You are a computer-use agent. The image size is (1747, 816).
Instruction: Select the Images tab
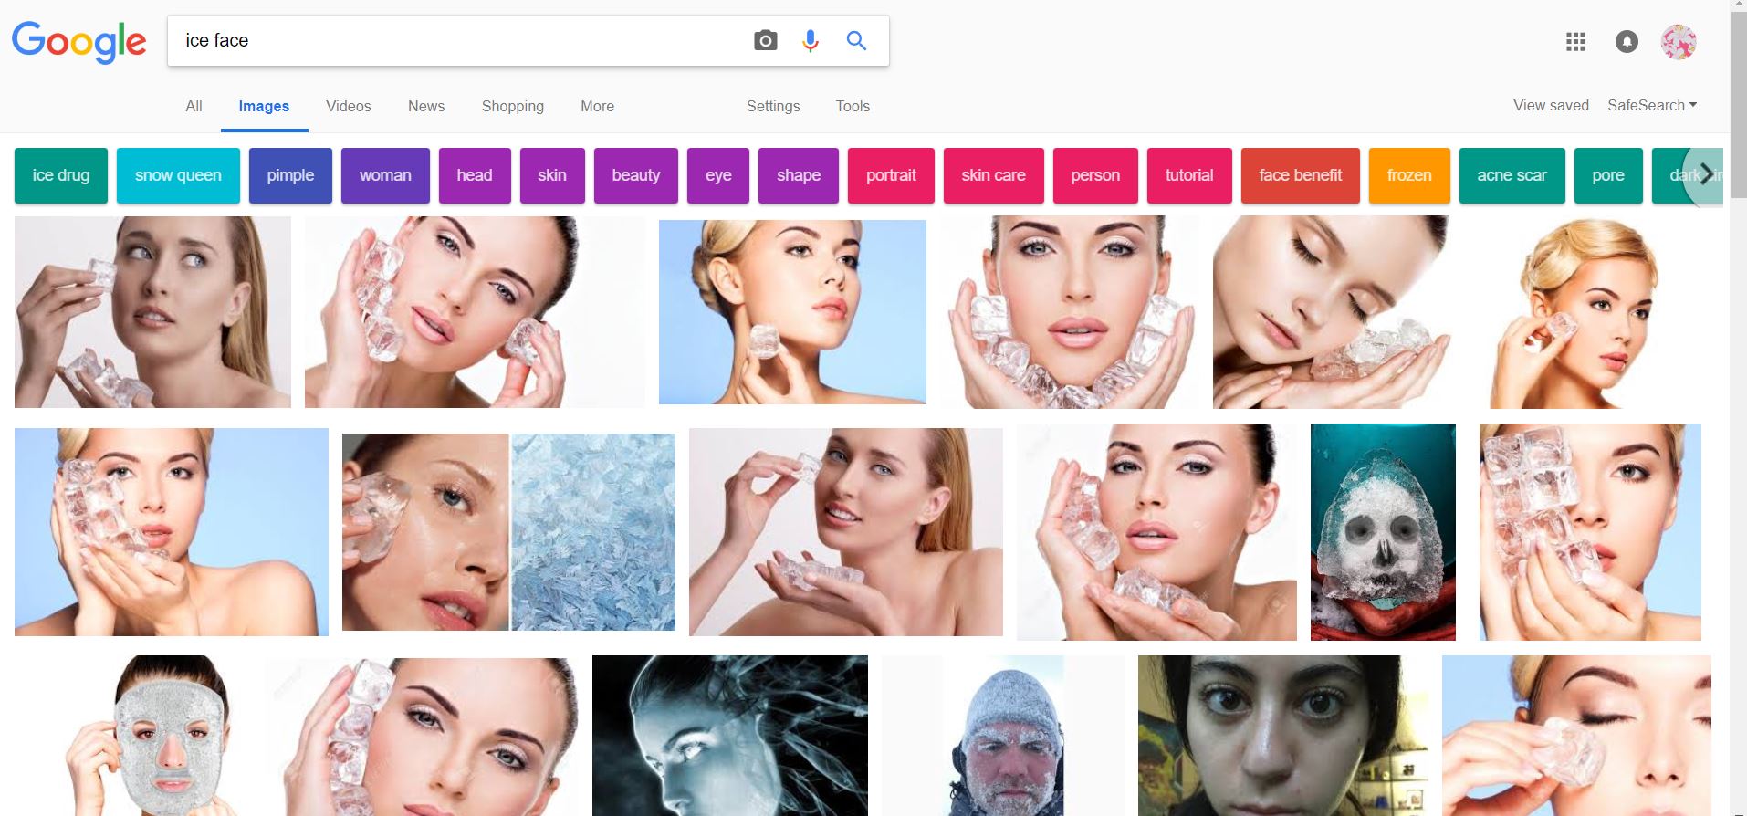coord(264,106)
